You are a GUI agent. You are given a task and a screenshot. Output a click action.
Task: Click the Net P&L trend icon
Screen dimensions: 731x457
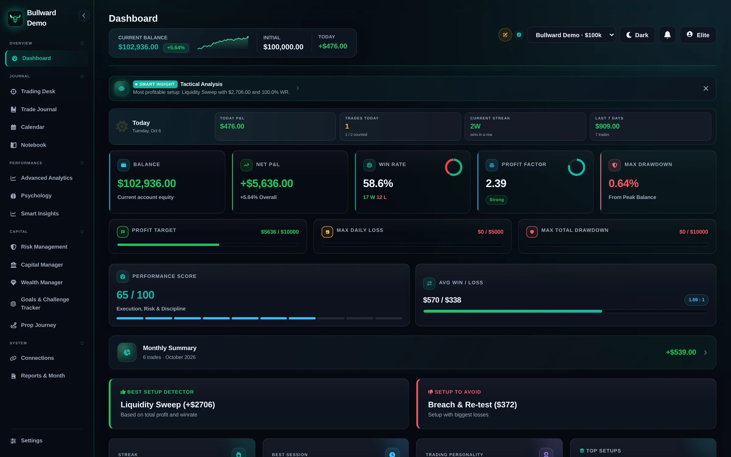(x=246, y=165)
